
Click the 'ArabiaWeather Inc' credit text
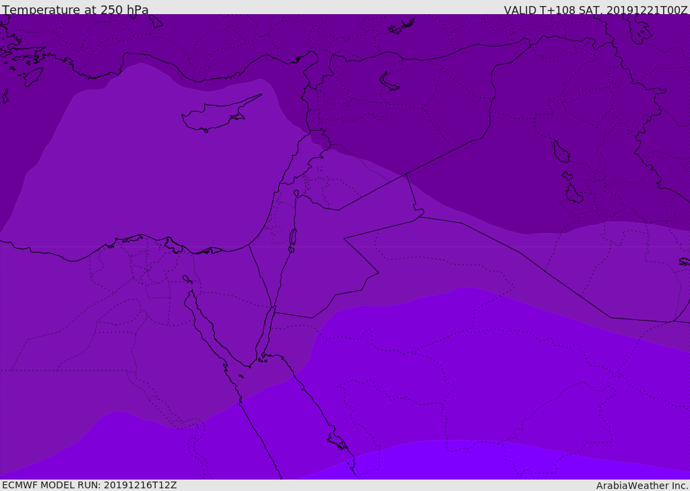[x=642, y=486]
